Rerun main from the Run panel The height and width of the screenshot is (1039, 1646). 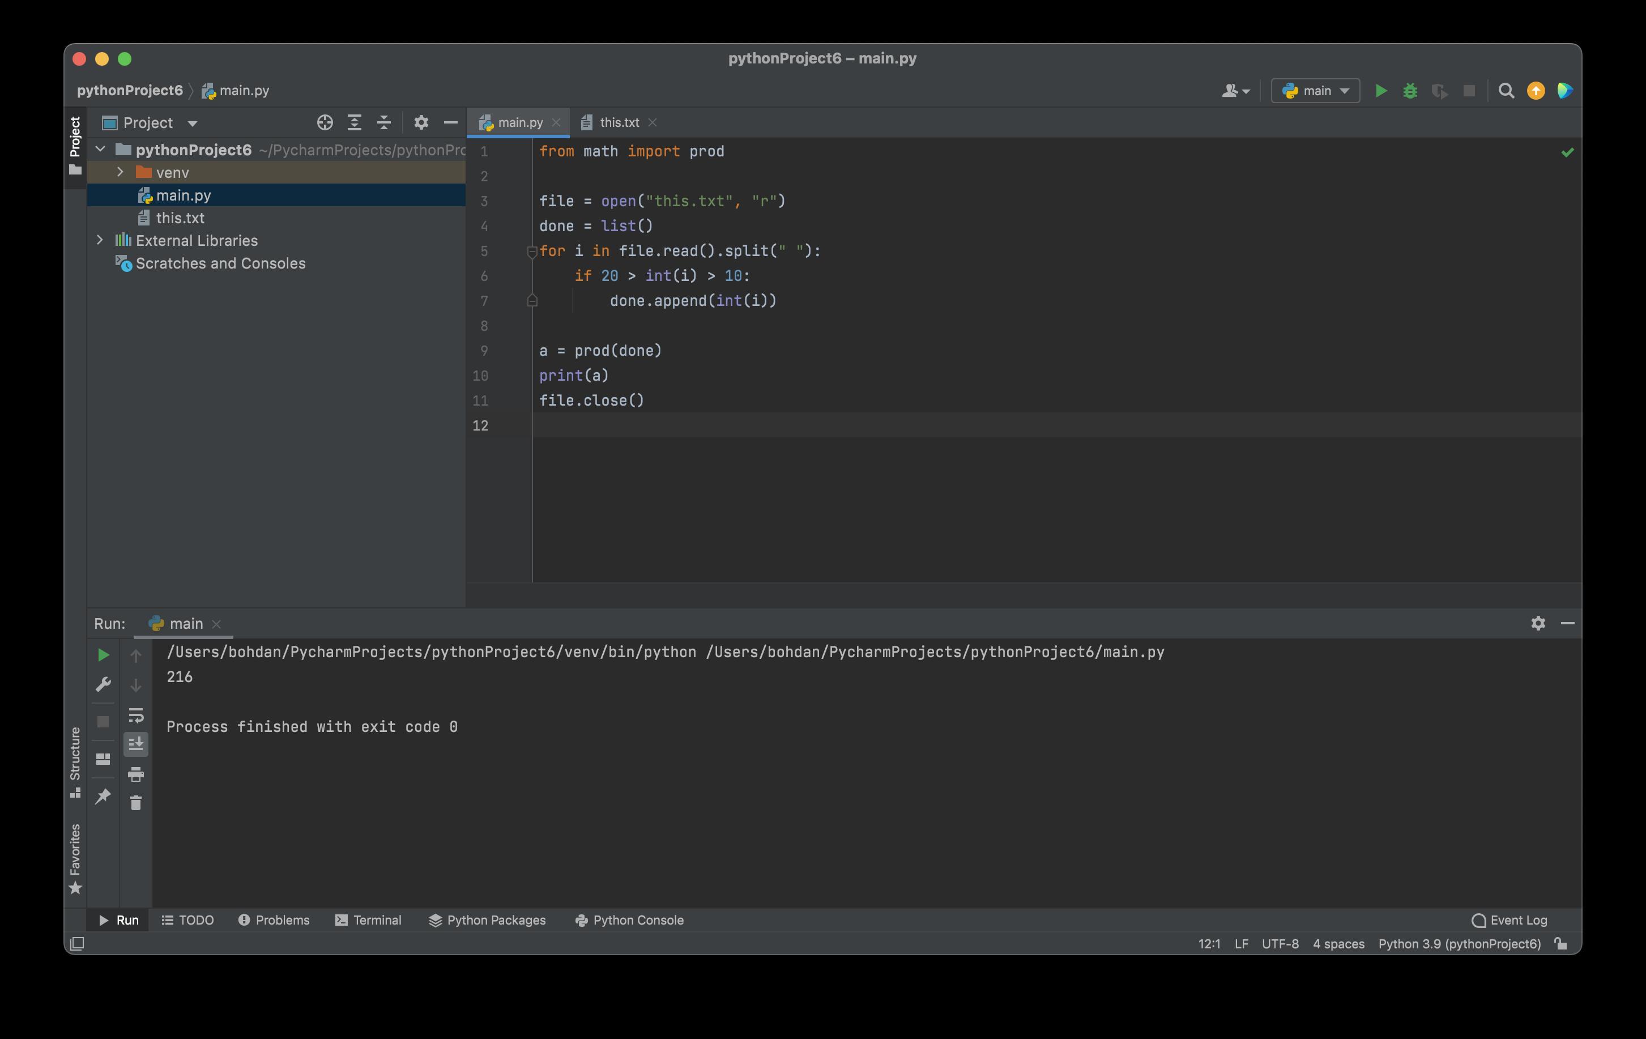click(103, 655)
